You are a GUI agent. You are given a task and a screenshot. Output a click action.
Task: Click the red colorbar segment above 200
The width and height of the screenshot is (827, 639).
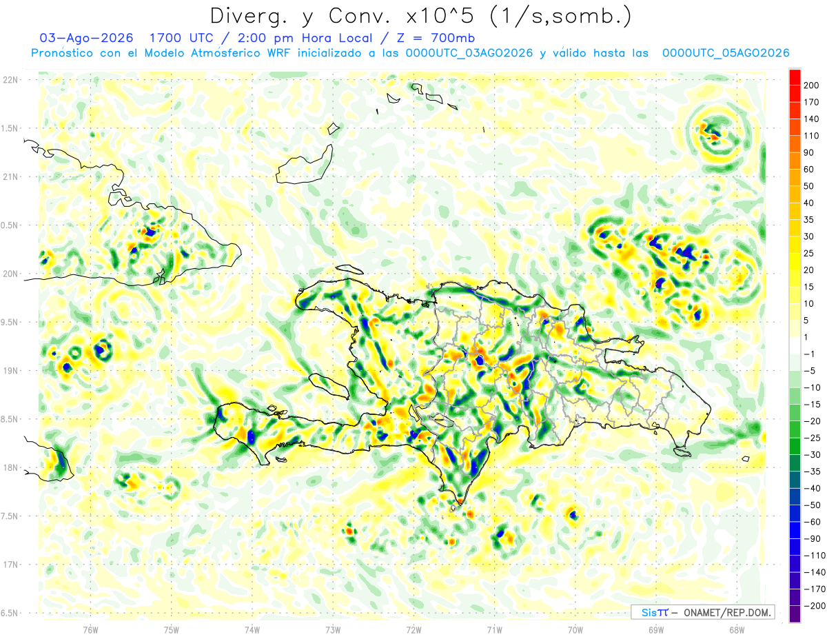pos(795,77)
